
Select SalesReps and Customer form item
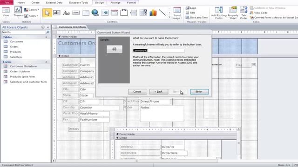(x=28, y=82)
